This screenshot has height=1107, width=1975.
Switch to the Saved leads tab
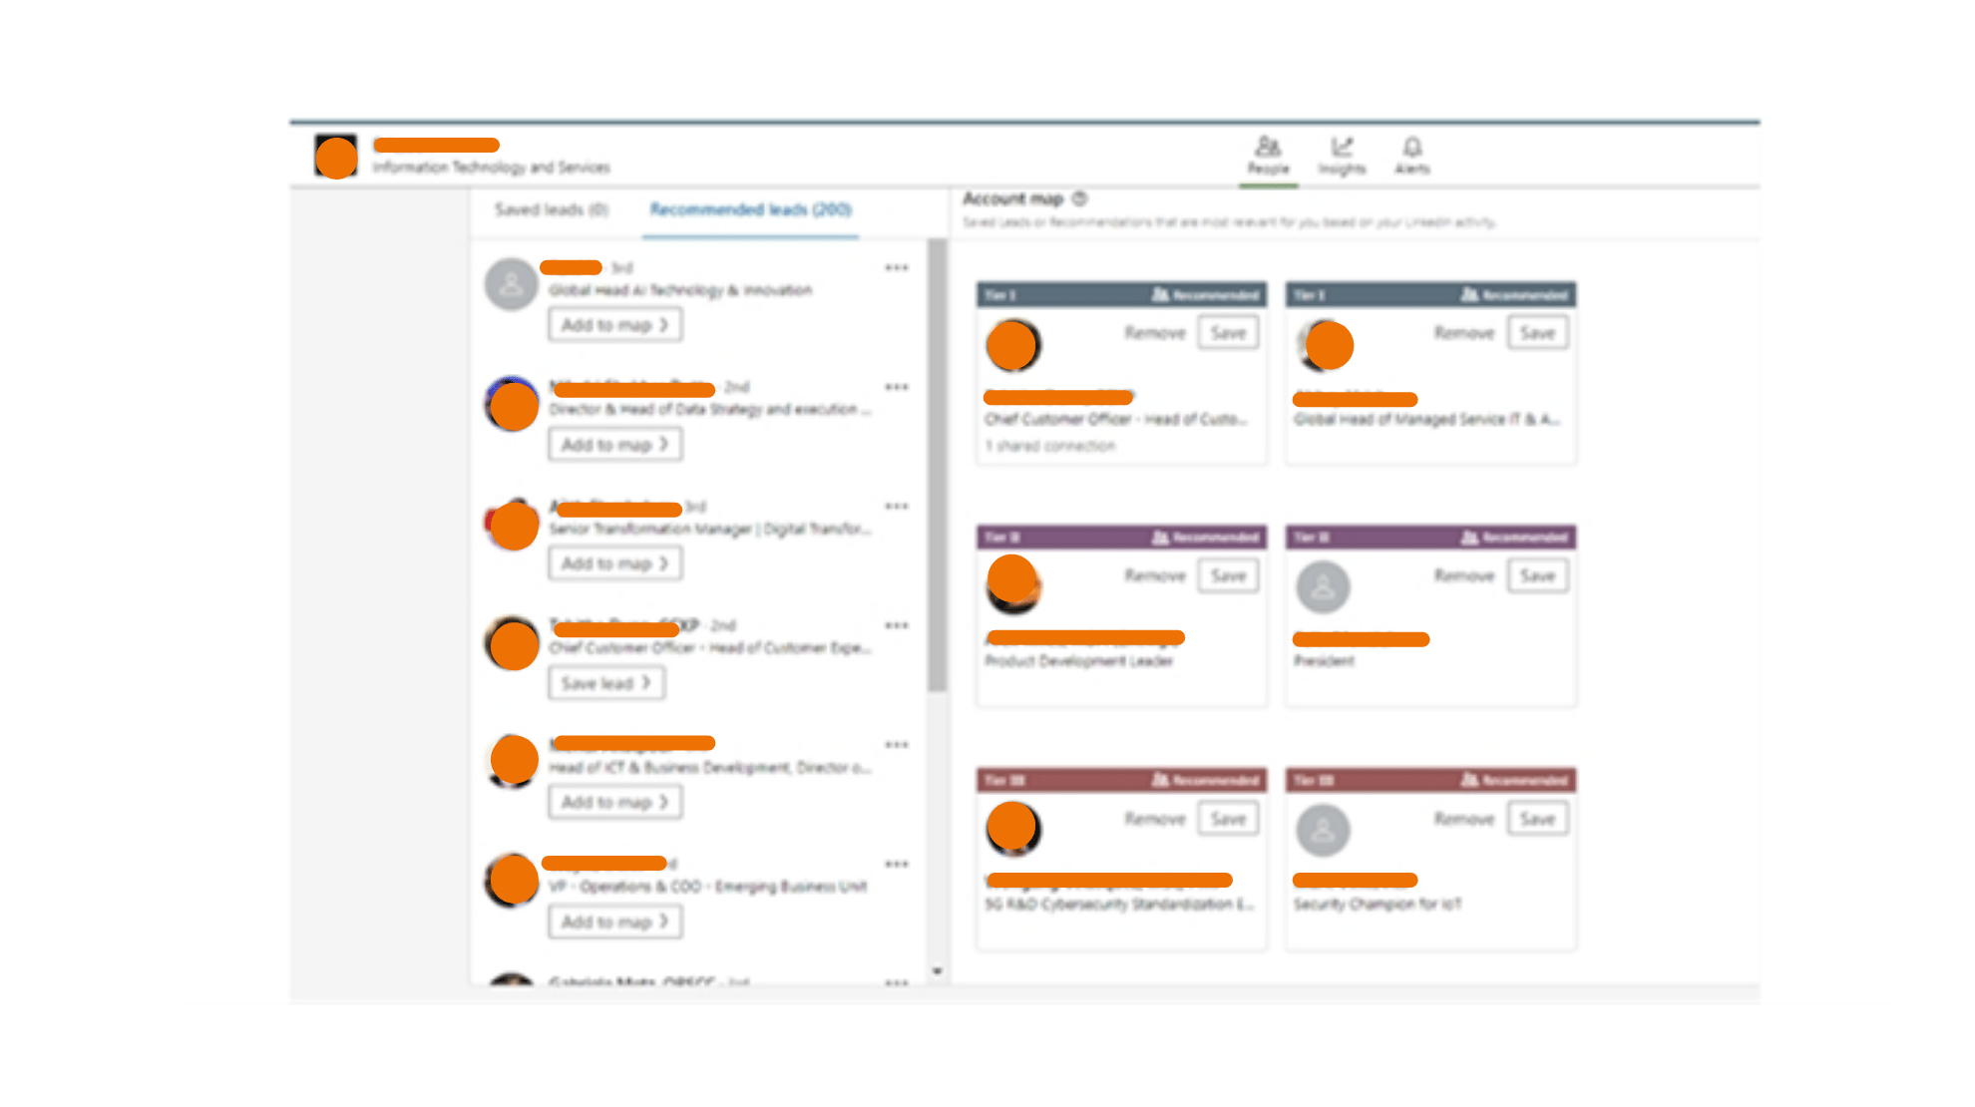[551, 209]
